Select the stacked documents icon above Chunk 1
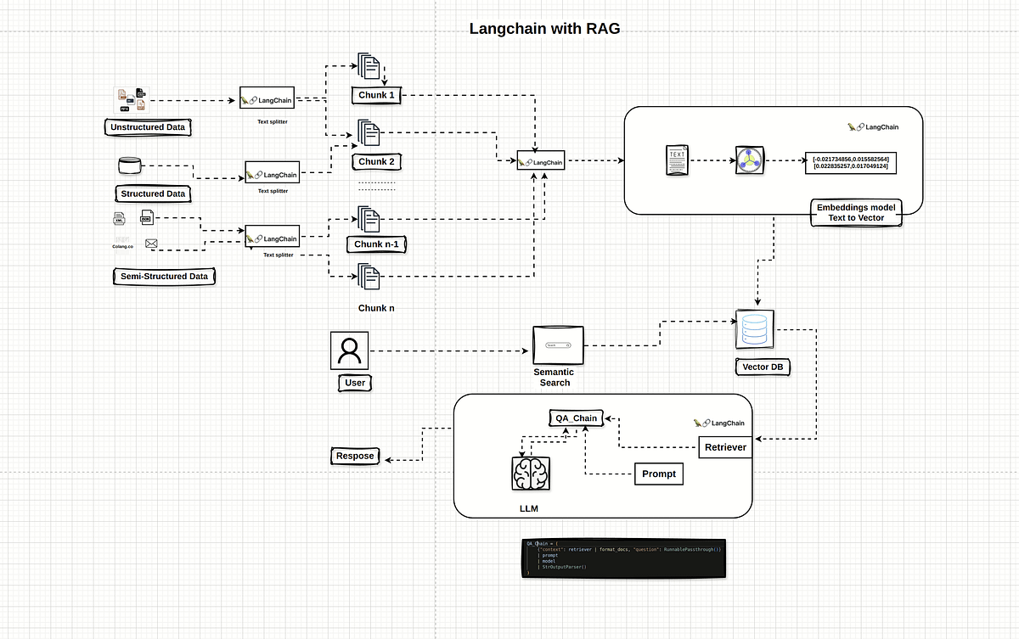Image resolution: width=1019 pixels, height=639 pixels. point(369,67)
